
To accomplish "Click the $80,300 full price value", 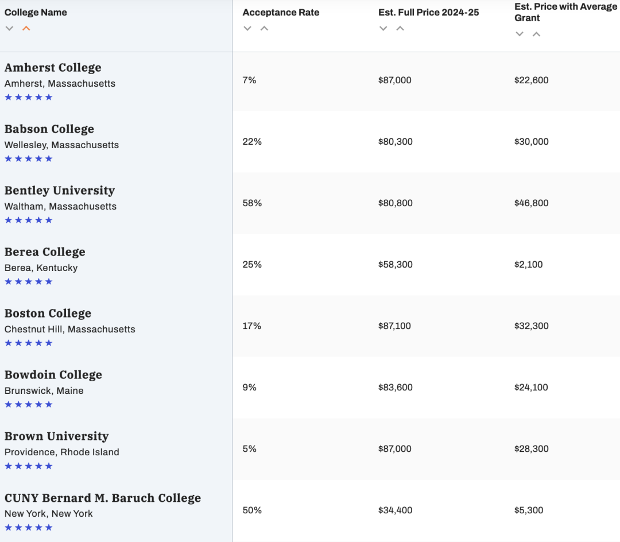I will (396, 142).
